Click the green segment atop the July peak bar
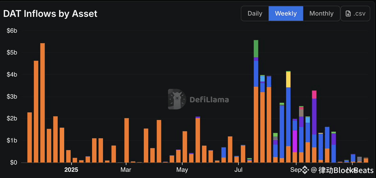 [256, 48]
